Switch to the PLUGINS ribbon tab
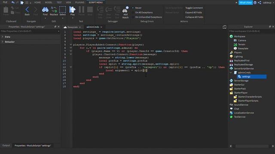Screen dimensions: 275x154 (79, 3)
